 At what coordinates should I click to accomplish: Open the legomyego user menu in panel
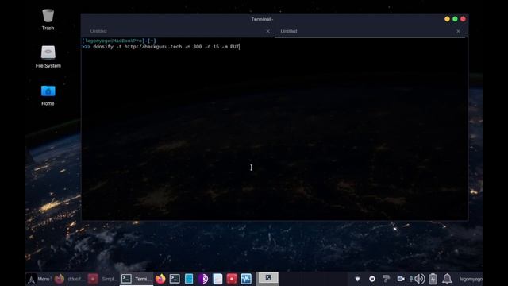click(x=471, y=279)
